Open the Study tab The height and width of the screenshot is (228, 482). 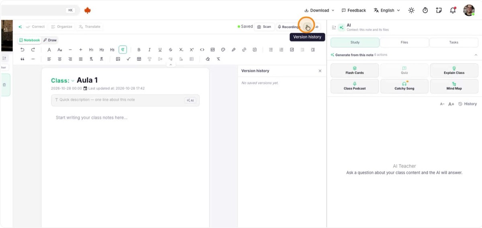pos(355,42)
